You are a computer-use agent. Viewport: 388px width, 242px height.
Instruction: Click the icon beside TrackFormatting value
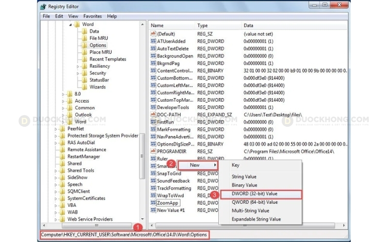[153, 188]
